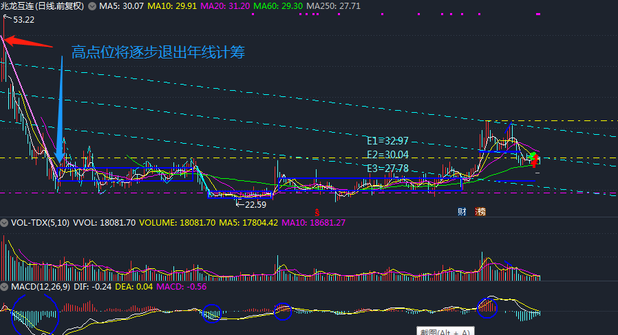Click the E1=32.97 level label
Image resolution: width=618 pixels, height=335 pixels.
pos(387,141)
